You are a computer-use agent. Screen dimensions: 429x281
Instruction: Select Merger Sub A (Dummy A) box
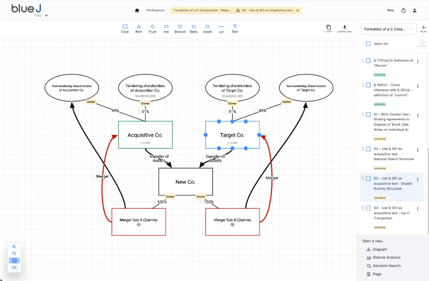pos(138,222)
